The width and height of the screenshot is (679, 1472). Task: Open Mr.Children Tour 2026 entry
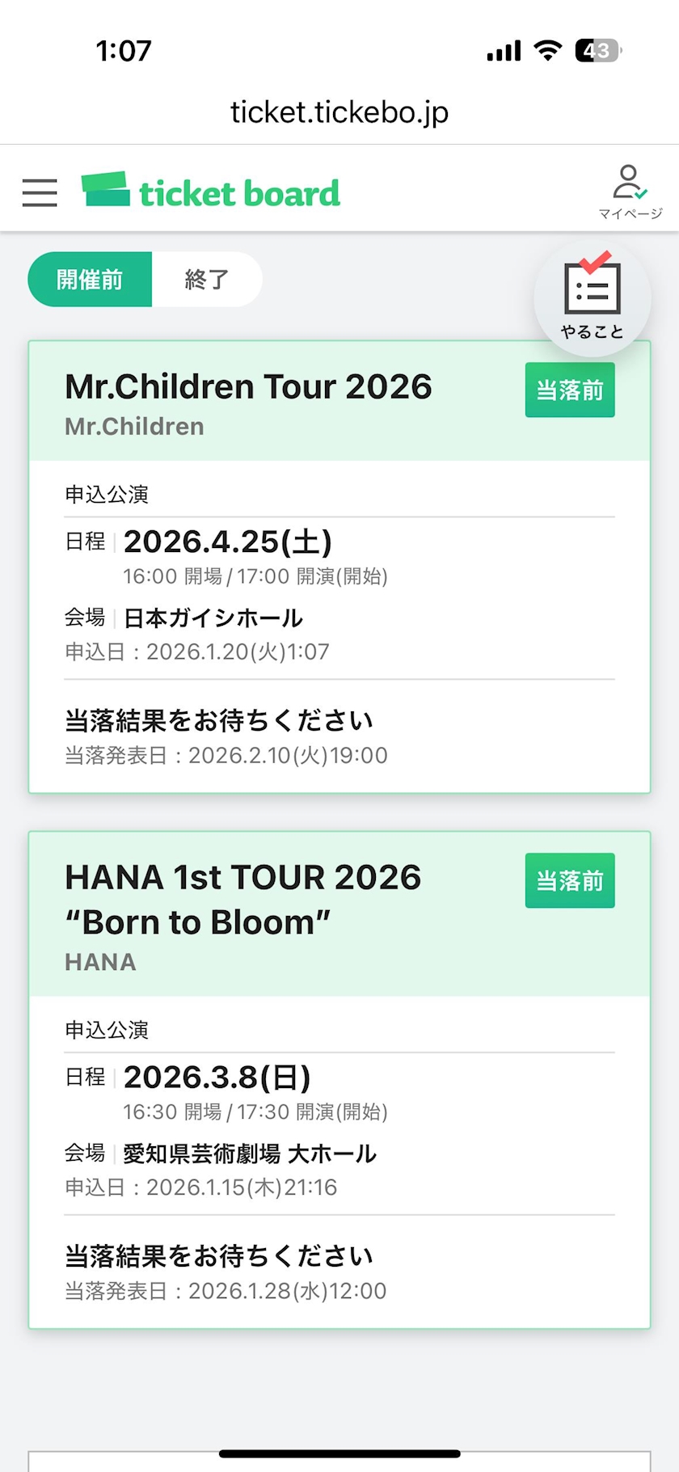248,387
